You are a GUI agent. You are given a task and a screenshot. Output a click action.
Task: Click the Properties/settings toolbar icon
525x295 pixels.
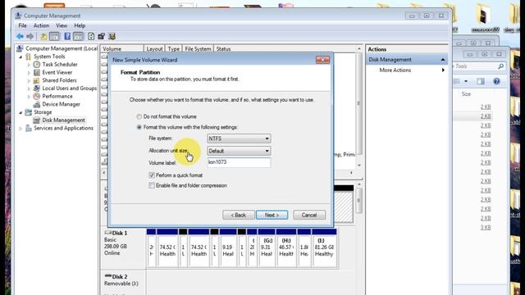coord(101,36)
